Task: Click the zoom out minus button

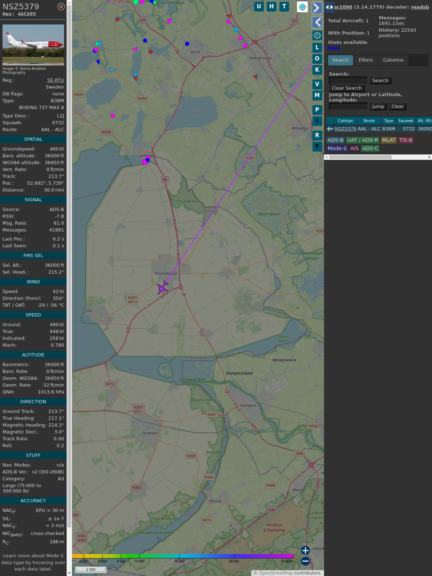Action: coord(305,561)
